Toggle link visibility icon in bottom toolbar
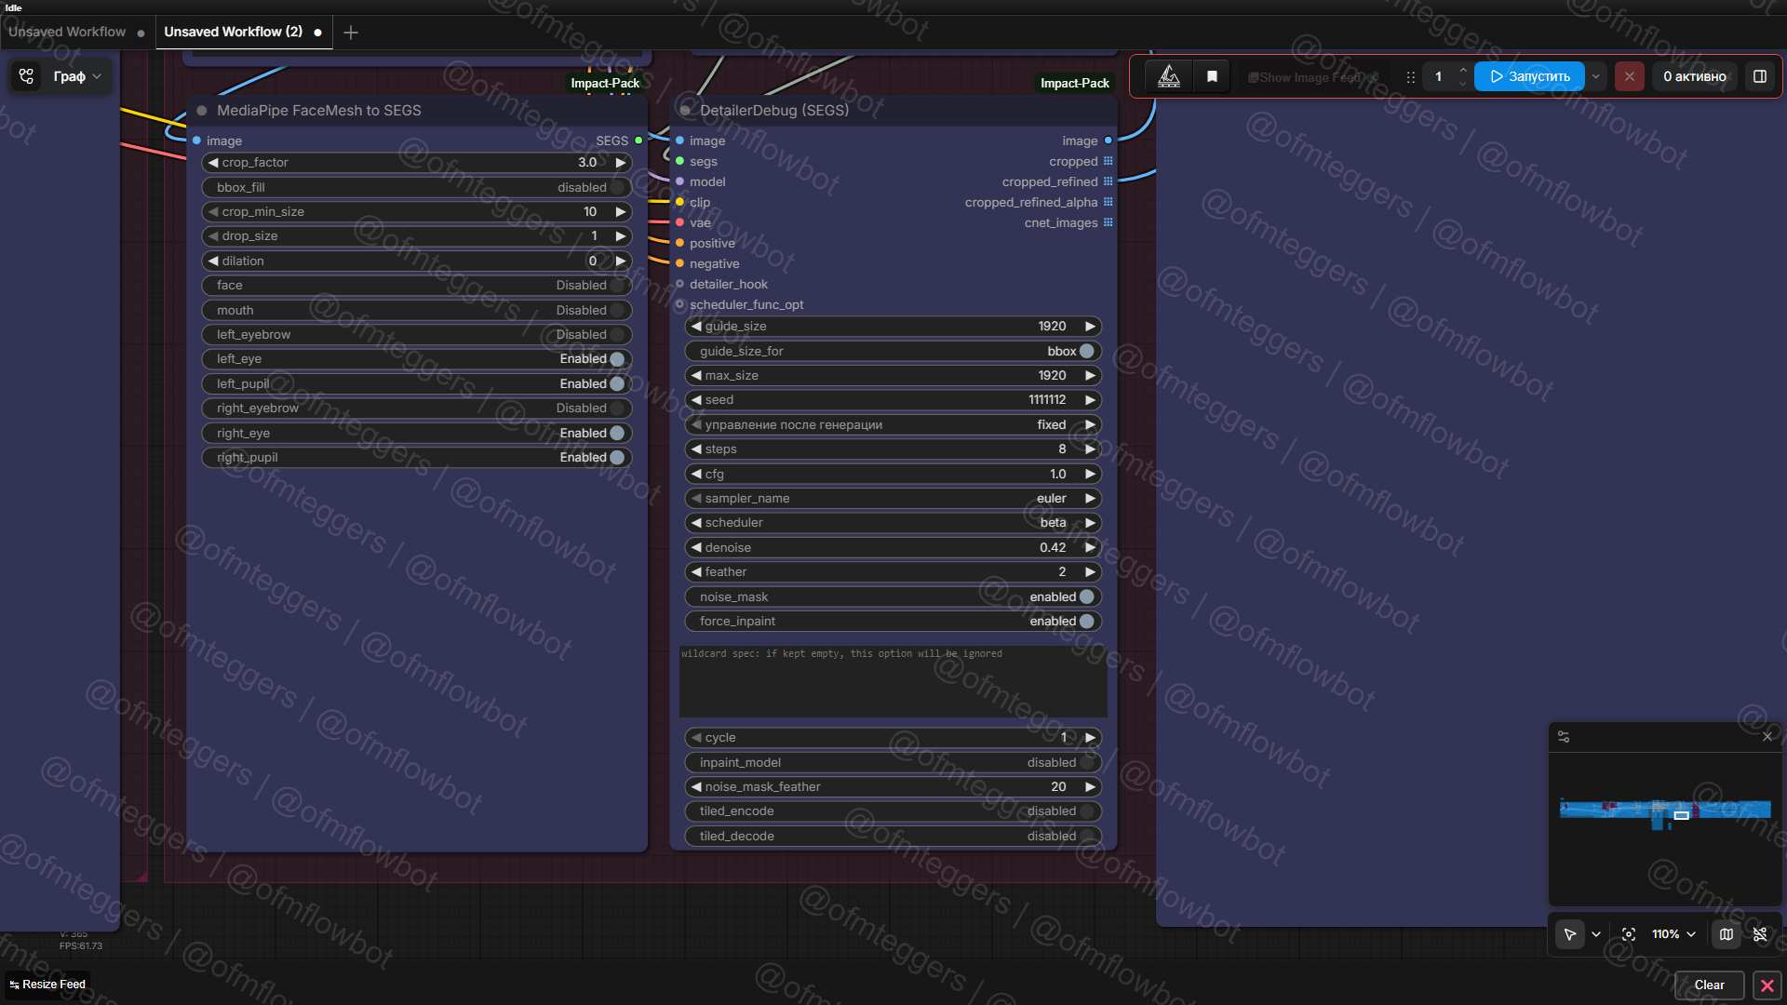Image resolution: width=1787 pixels, height=1005 pixels. (x=1760, y=934)
